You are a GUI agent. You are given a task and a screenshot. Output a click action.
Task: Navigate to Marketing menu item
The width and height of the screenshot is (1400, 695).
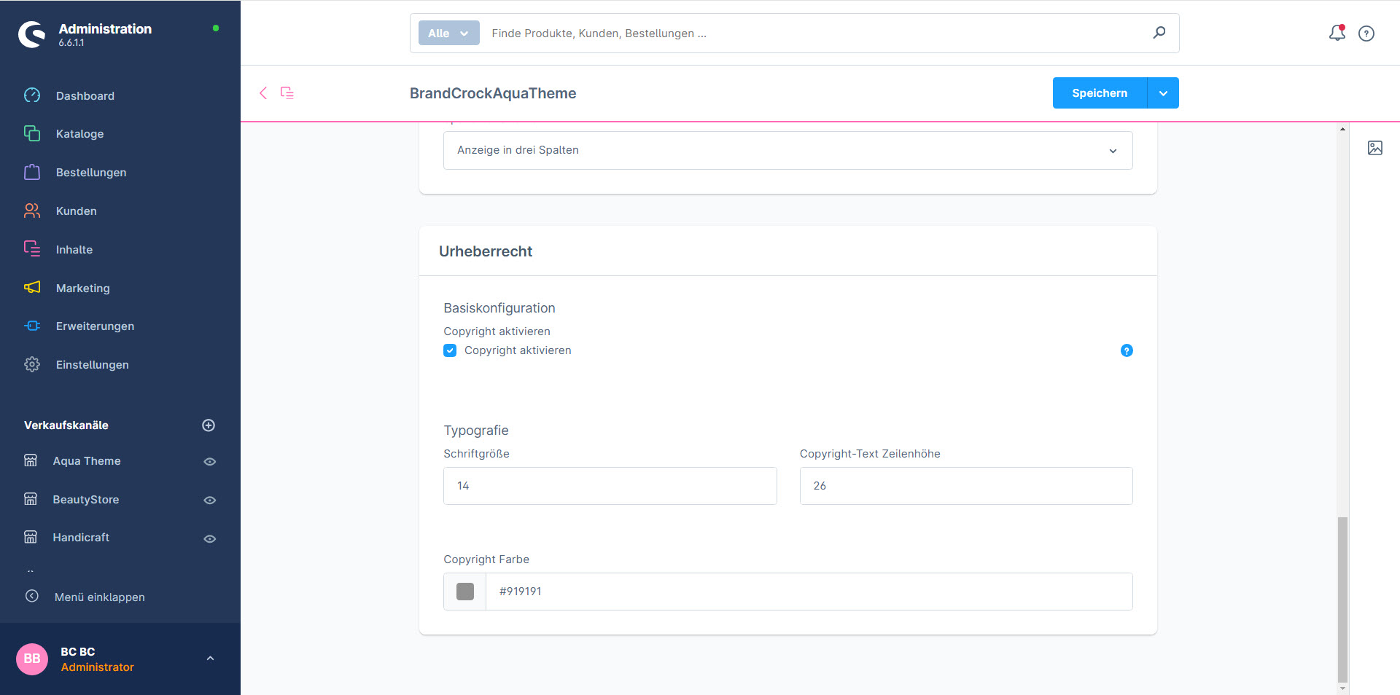click(x=82, y=288)
